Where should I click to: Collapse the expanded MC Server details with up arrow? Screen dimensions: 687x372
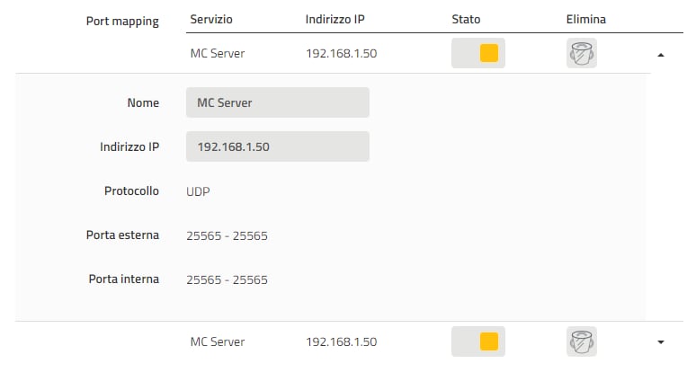point(661,55)
